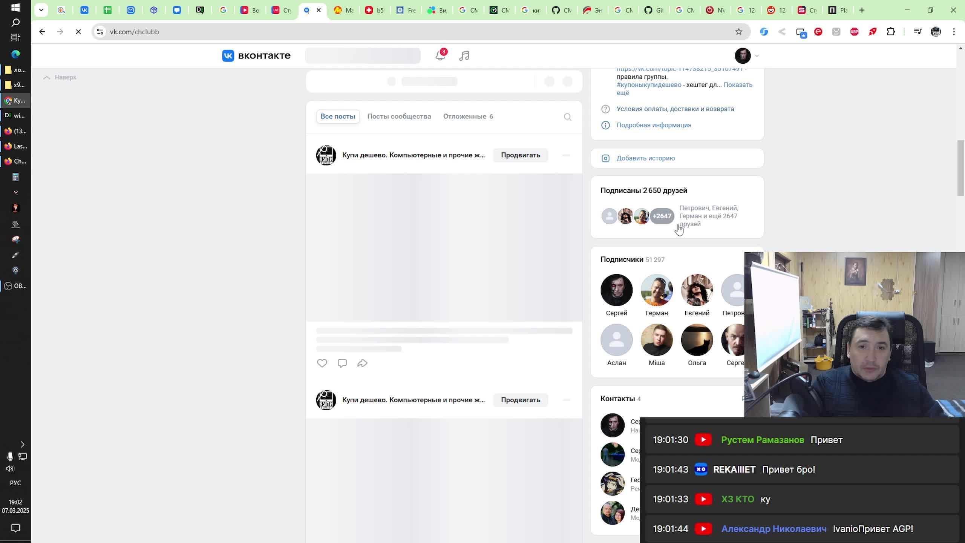Open VK notifications bell
This screenshot has width=965, height=543.
click(x=440, y=56)
